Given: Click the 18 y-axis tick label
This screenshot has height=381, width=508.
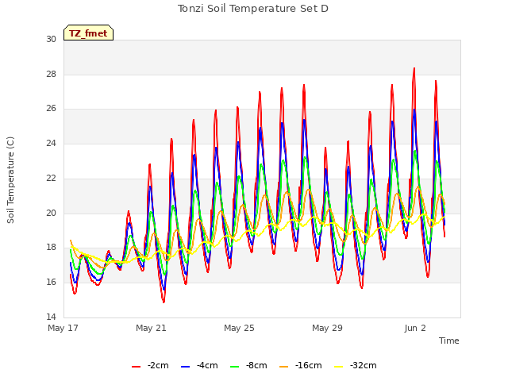Looking at the screenshot, I should point(51,247).
